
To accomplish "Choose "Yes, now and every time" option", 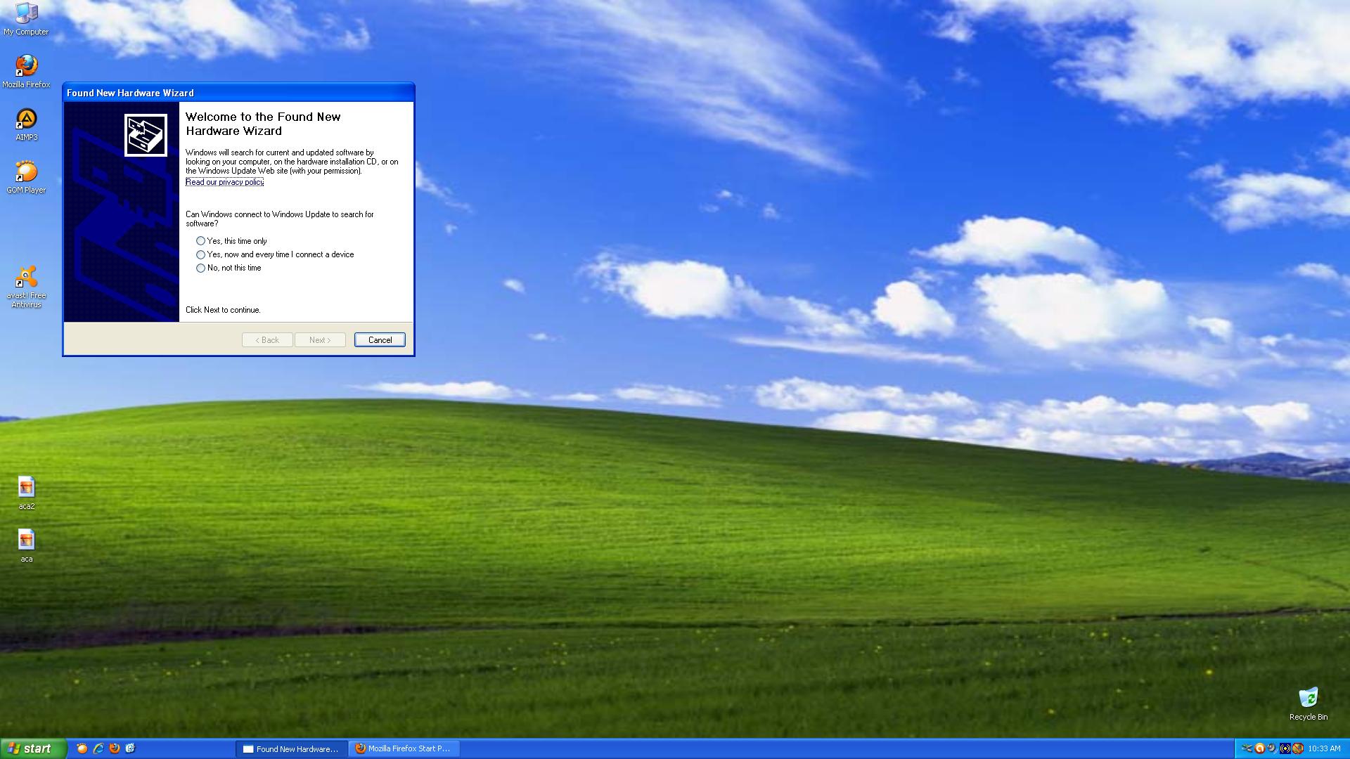I will tap(201, 254).
